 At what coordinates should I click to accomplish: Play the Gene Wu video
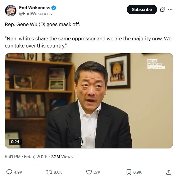89,101
